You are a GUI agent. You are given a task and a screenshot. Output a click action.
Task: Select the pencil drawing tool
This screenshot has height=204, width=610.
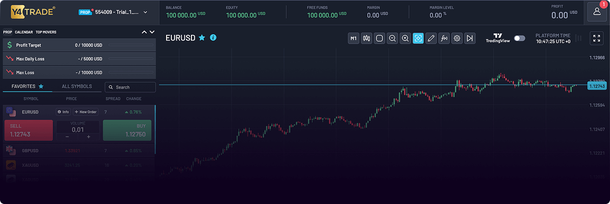[x=431, y=38]
